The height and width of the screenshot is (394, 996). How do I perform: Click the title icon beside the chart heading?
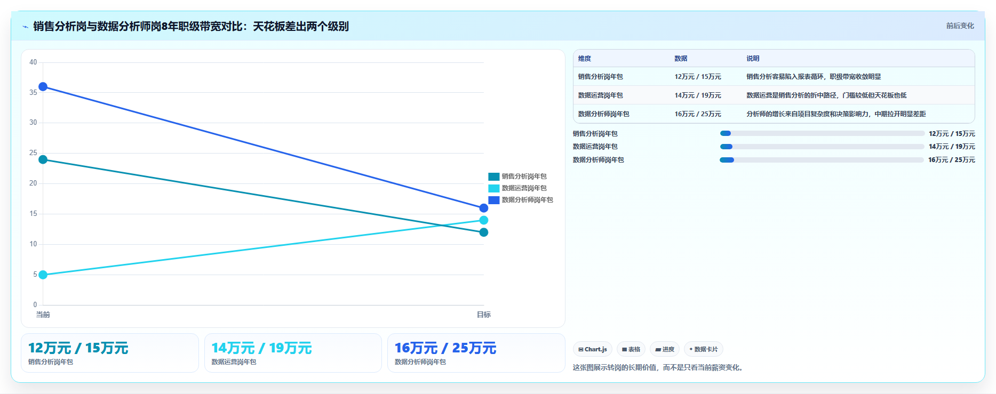pyautogui.click(x=25, y=27)
